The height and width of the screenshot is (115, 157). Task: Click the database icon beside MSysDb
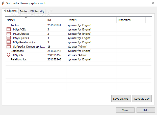click(9, 55)
